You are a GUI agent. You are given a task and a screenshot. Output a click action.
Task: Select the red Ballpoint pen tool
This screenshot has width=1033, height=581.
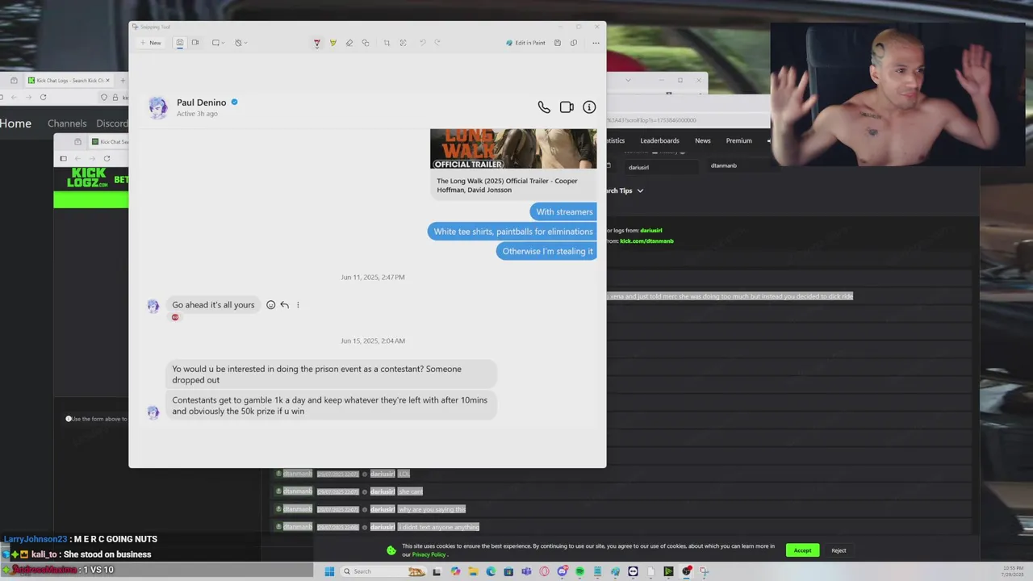(x=316, y=43)
